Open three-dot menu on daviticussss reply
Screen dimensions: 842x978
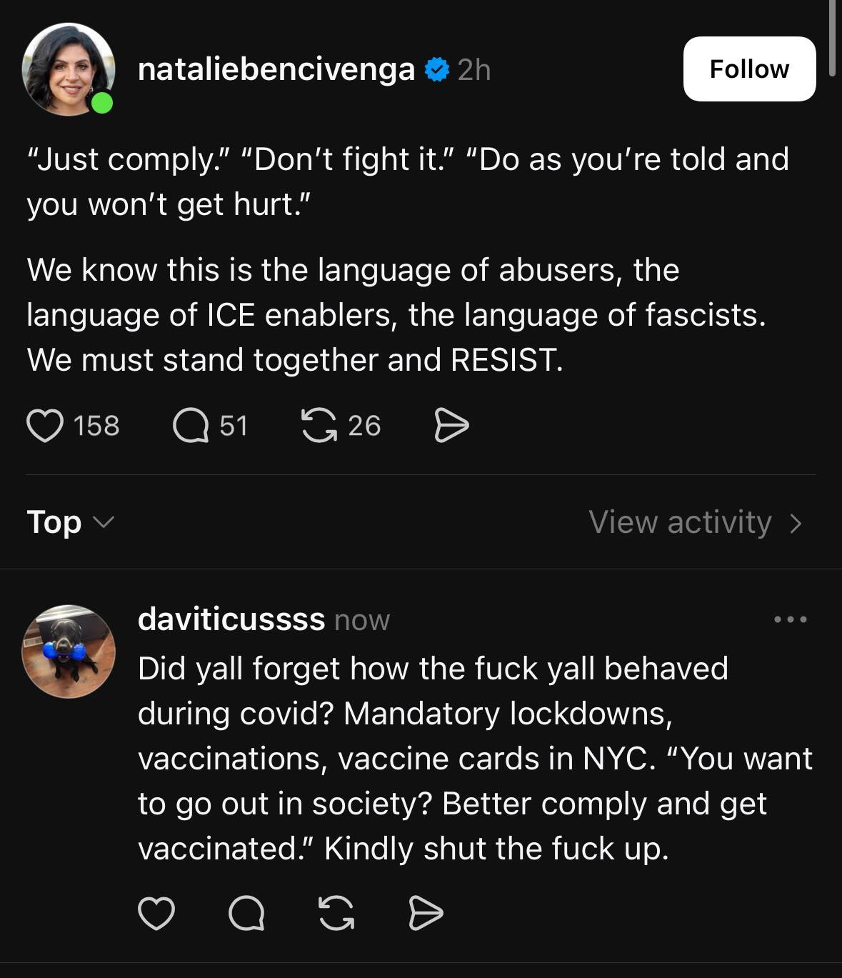click(x=791, y=619)
